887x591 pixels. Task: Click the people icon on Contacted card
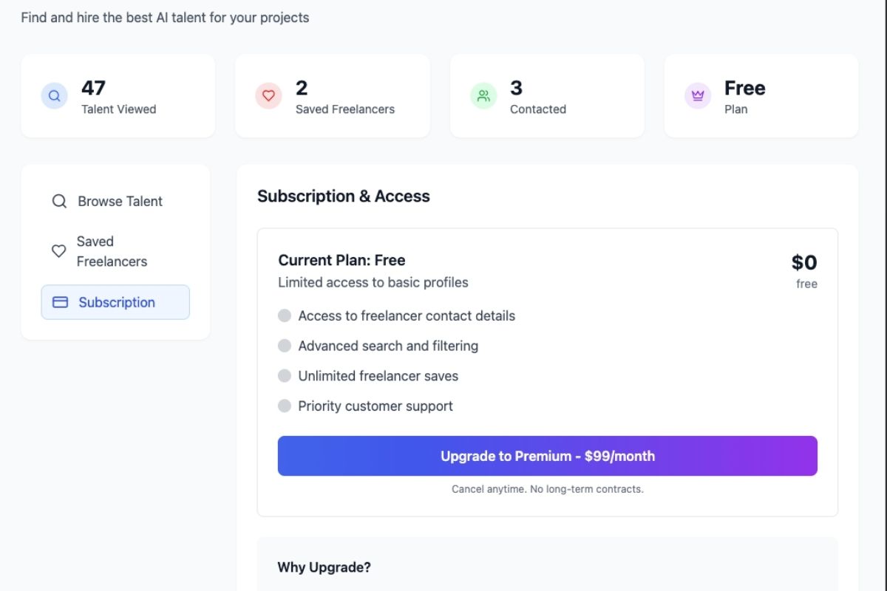coord(483,95)
